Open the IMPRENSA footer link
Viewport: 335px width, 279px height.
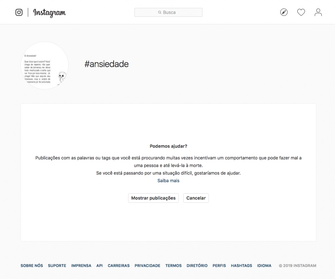click(81, 266)
